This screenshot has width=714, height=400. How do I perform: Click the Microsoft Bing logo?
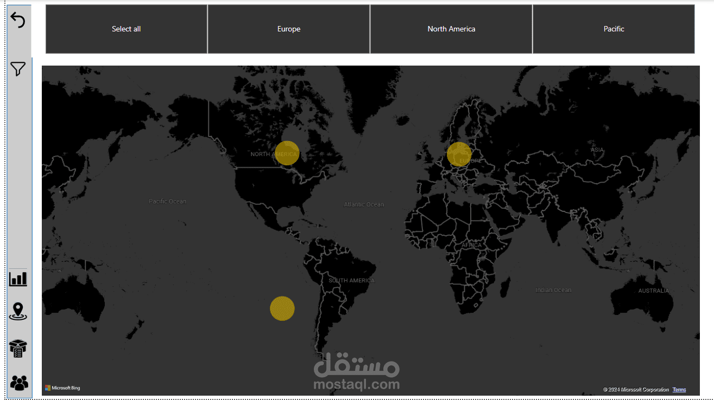point(62,388)
